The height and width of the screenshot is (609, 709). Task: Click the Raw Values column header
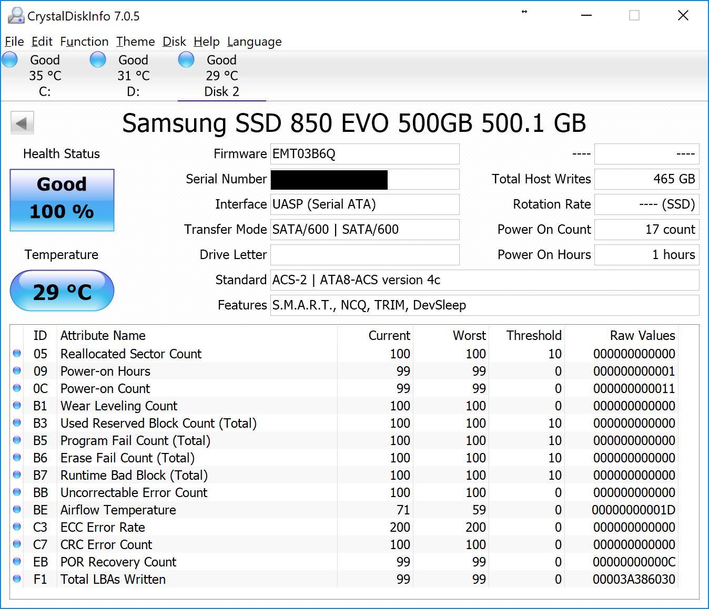click(x=642, y=335)
